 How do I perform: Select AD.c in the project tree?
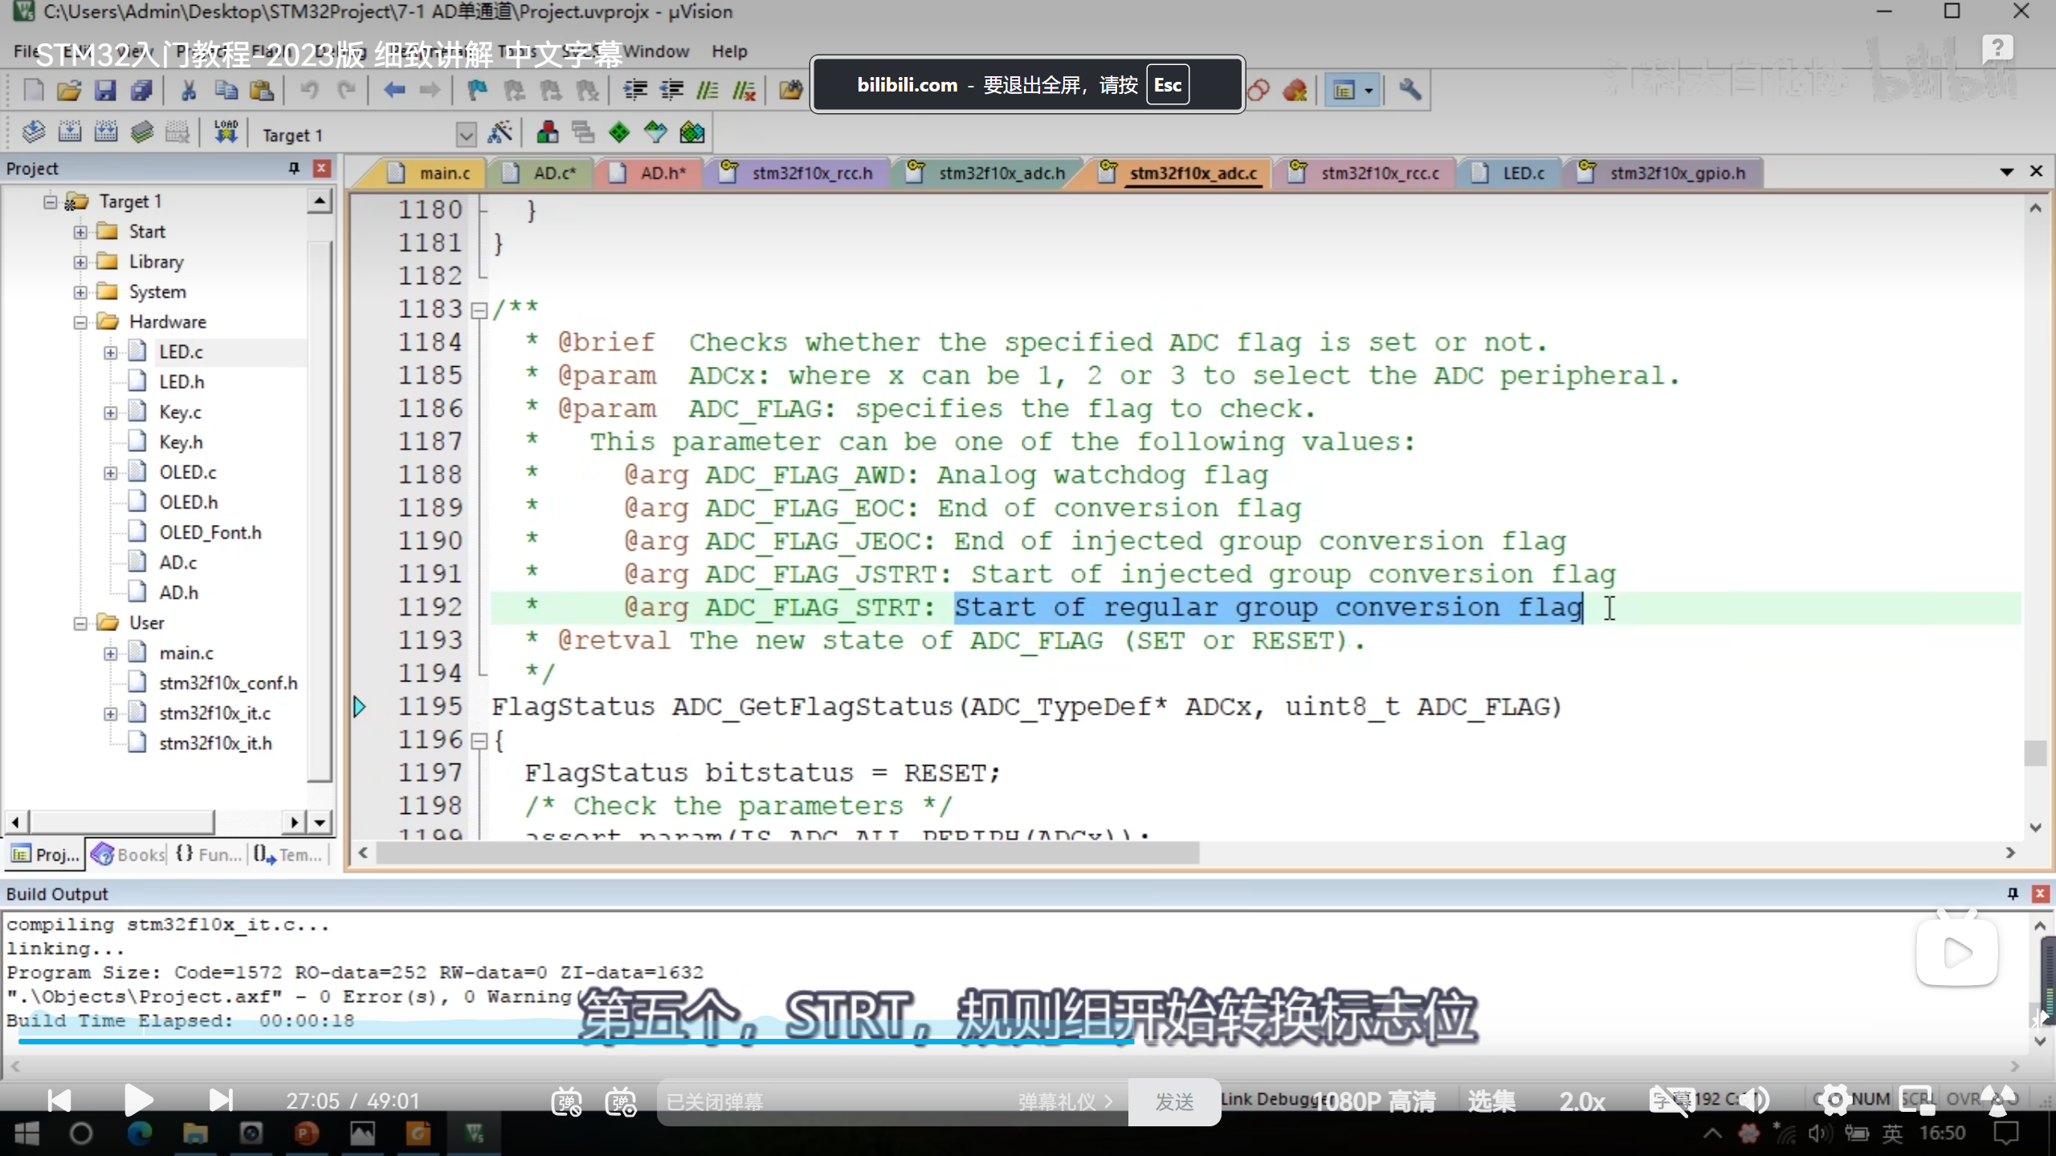[x=178, y=563]
